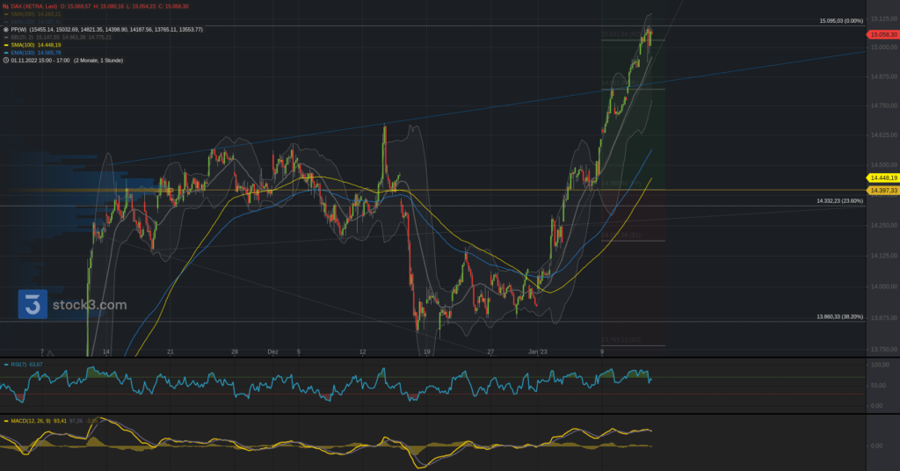Open the MACD(12, 26, 9) label settings
Viewport: 900px width, 471px height.
click(x=32, y=422)
